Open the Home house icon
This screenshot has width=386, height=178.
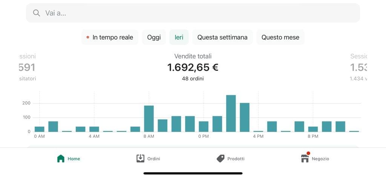[x=61, y=158]
